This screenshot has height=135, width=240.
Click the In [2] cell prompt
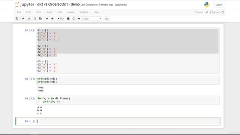[30, 79]
